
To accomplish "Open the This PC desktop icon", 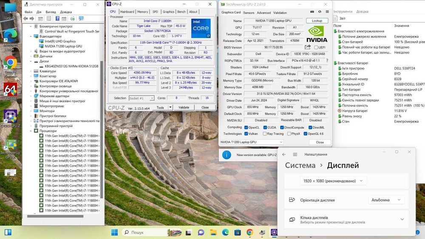I will [10, 11].
